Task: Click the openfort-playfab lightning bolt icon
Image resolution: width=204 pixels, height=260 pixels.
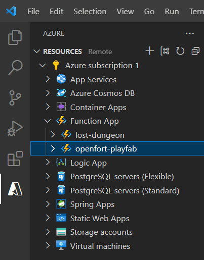Action: click(x=66, y=148)
